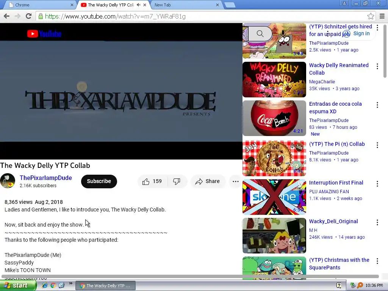Open more actions ellipsis under video

pos(235,181)
